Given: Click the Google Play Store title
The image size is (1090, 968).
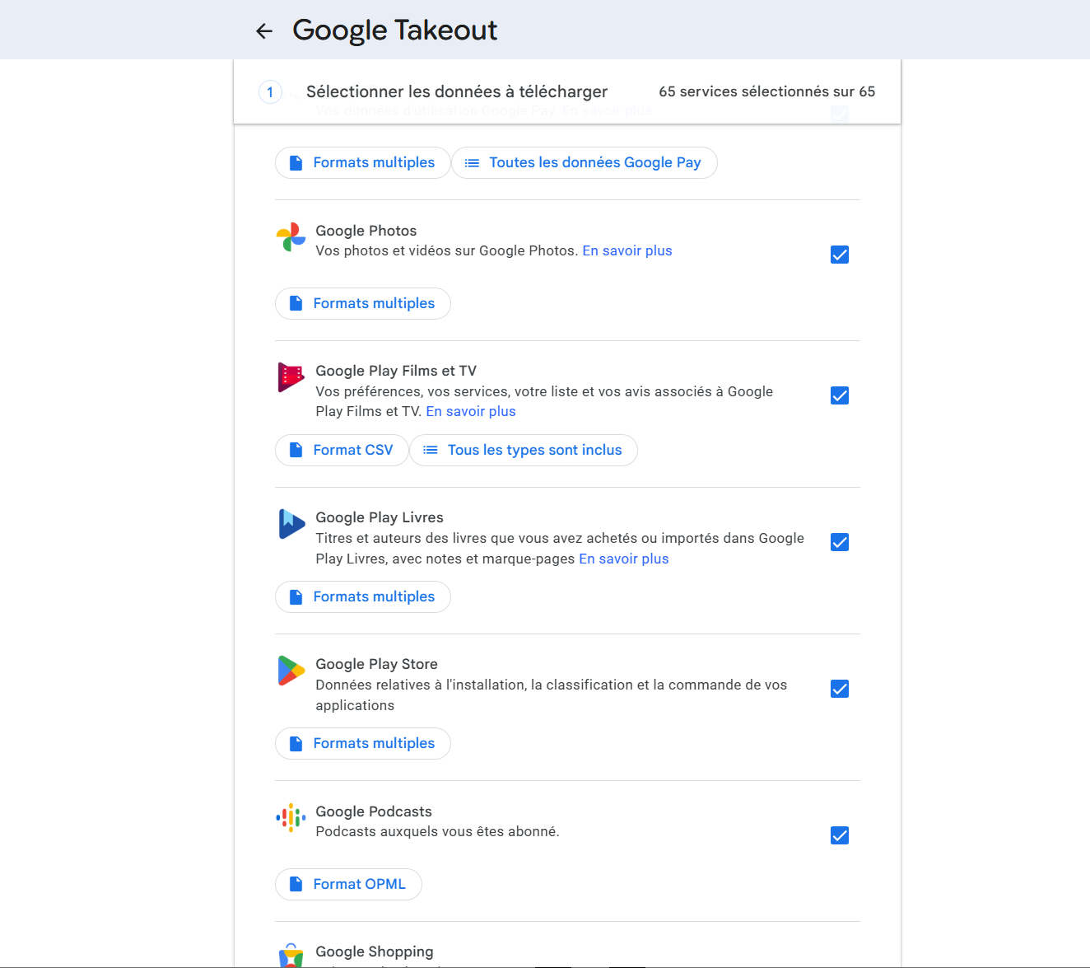Looking at the screenshot, I should pyautogui.click(x=377, y=664).
